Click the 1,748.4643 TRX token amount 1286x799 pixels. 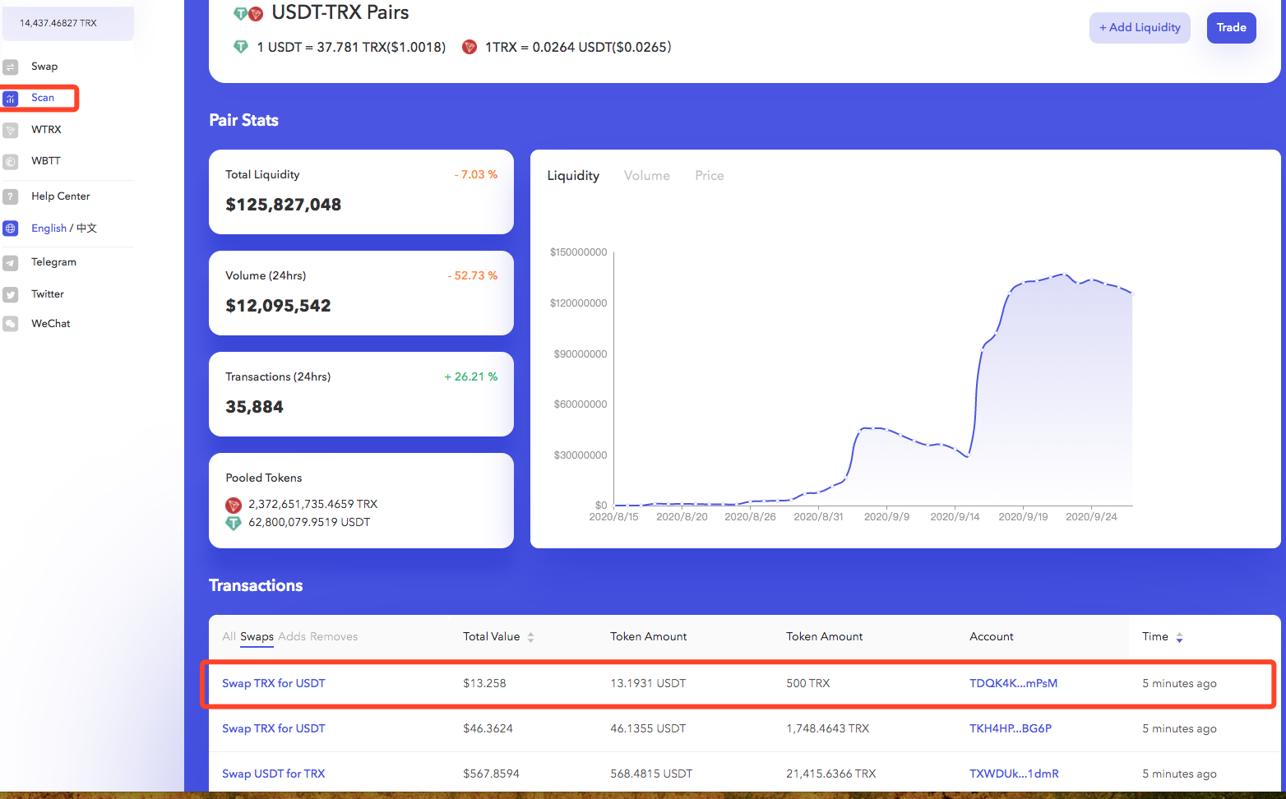[827, 729]
